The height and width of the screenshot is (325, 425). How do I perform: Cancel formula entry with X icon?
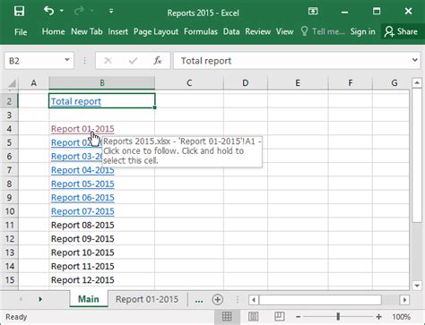108,61
